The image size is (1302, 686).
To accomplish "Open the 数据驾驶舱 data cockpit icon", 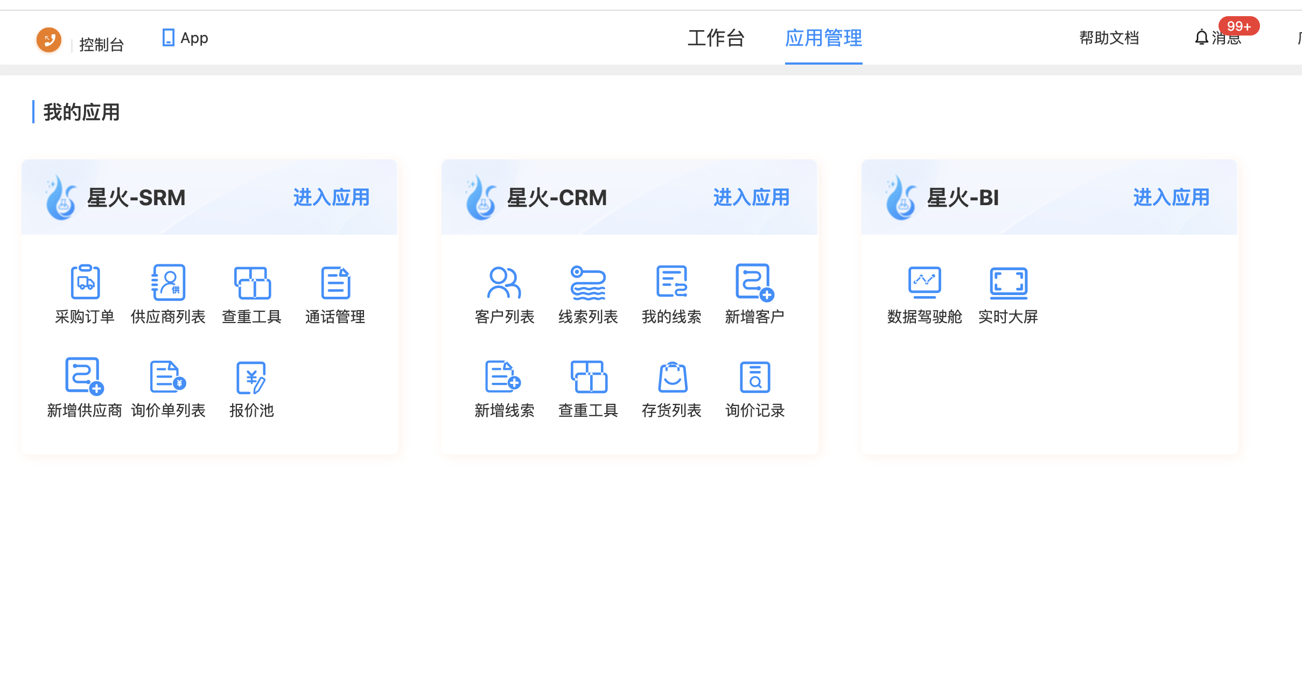I will coord(925,282).
